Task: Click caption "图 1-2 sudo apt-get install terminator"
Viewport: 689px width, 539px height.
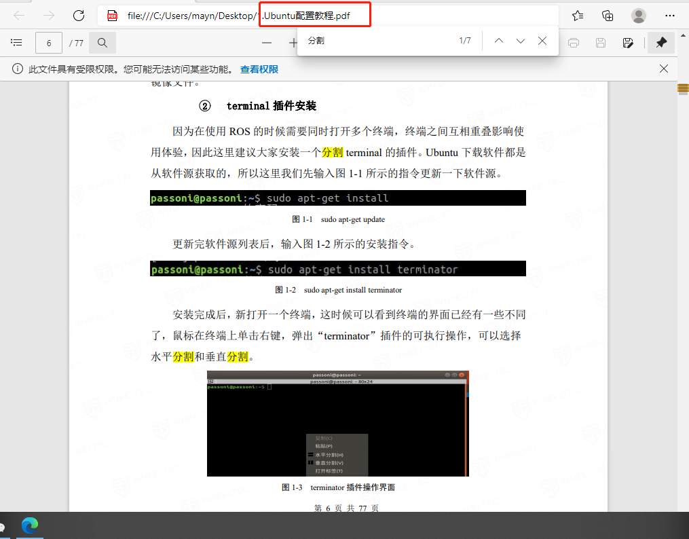Action: [338, 290]
